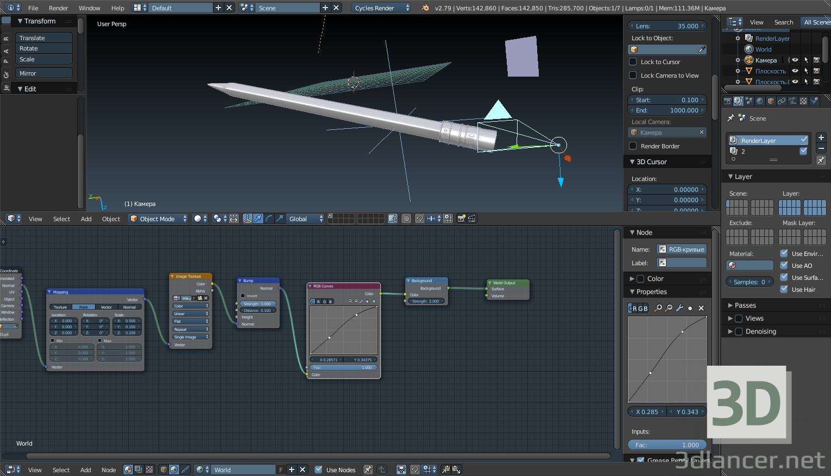Hide Плоскость with its eye toggle
The width and height of the screenshot is (831, 476).
(795, 71)
